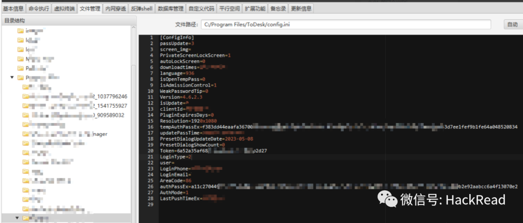Click the authPassEx=a11c27044 line
This screenshot has height=223, width=523.
(339, 186)
